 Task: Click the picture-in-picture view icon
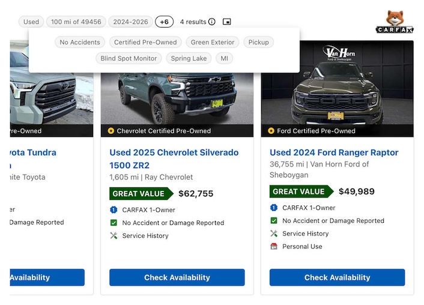pyautogui.click(x=226, y=22)
